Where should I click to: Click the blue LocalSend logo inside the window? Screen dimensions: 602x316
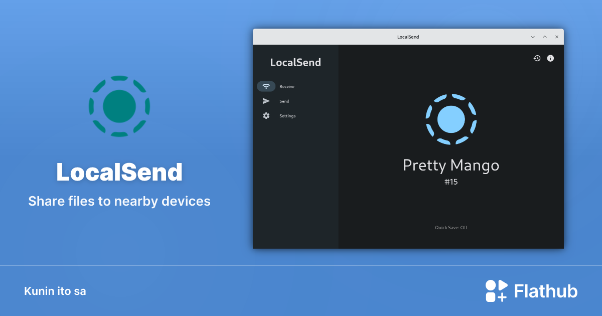(x=451, y=119)
